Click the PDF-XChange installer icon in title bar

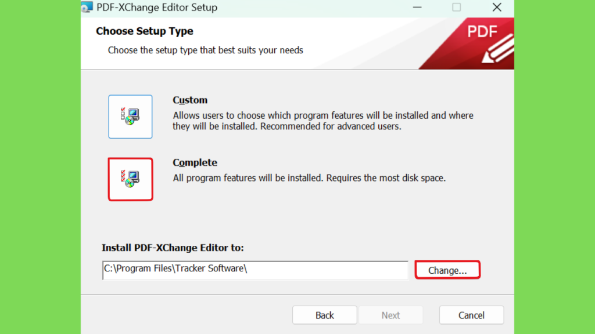pos(87,7)
